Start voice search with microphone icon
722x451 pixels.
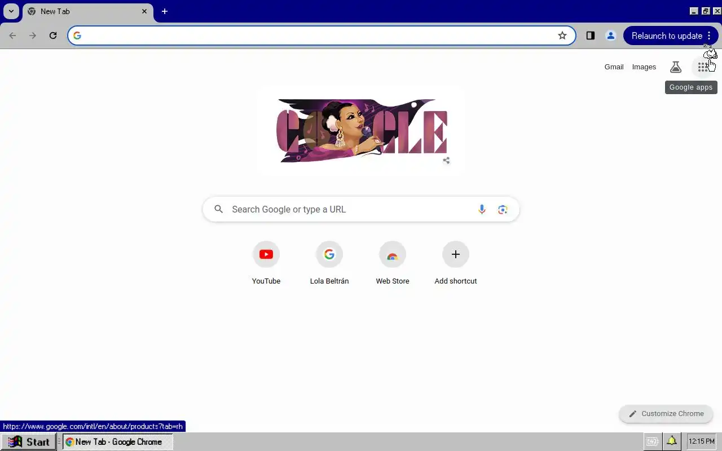[x=482, y=209]
